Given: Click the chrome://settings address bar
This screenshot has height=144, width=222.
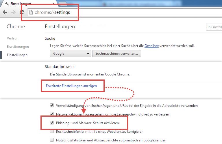Looking at the screenshot, I should pos(125,12).
